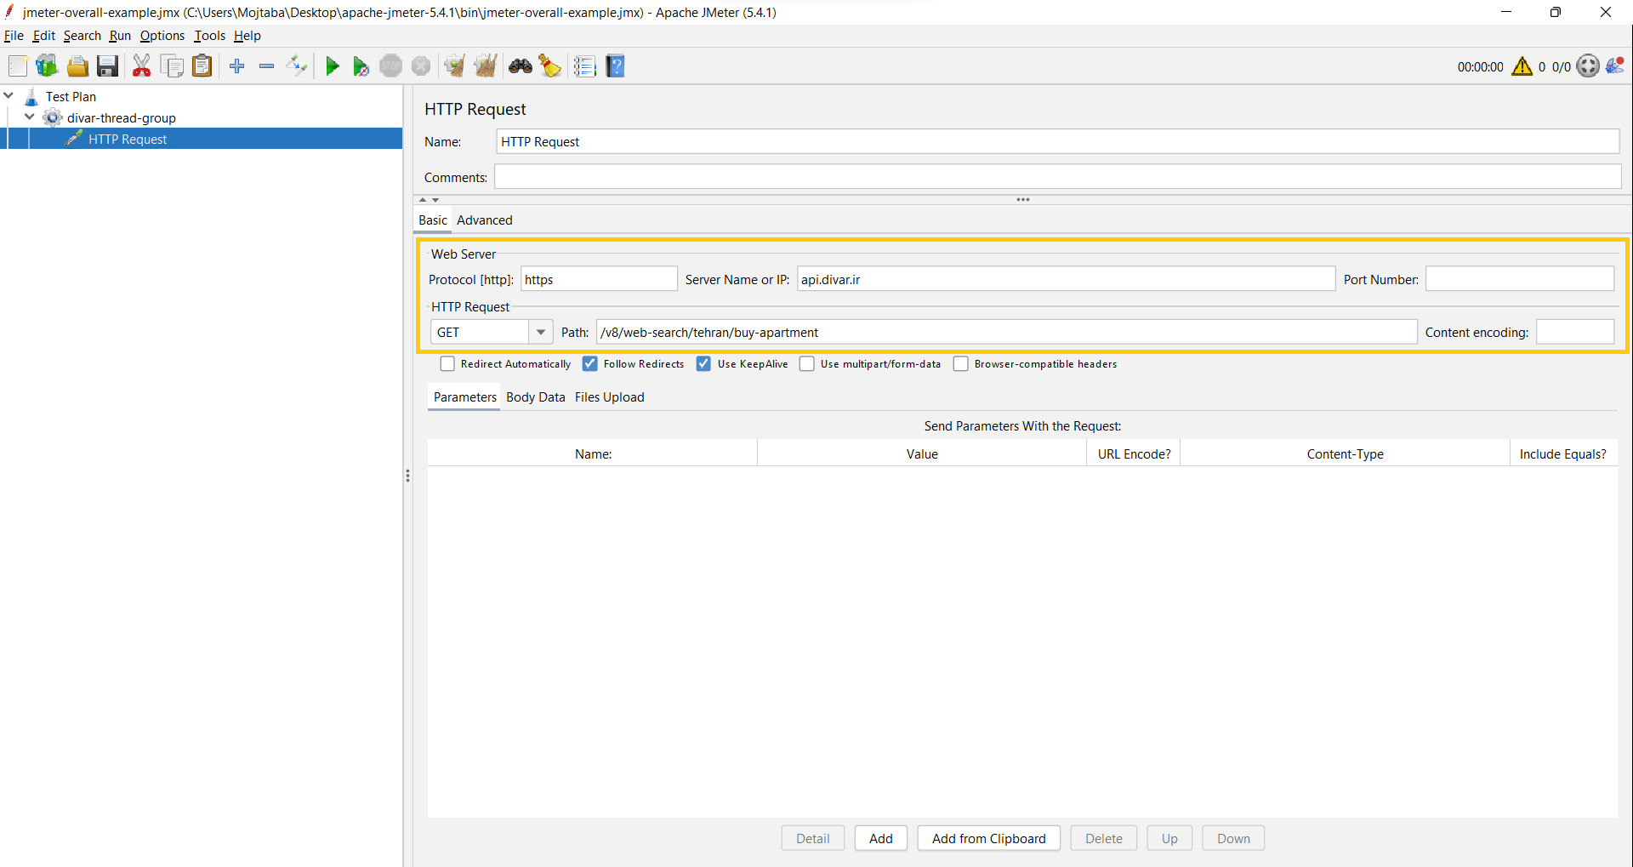The width and height of the screenshot is (1633, 867).
Task: Open the Run menu
Action: [120, 36]
